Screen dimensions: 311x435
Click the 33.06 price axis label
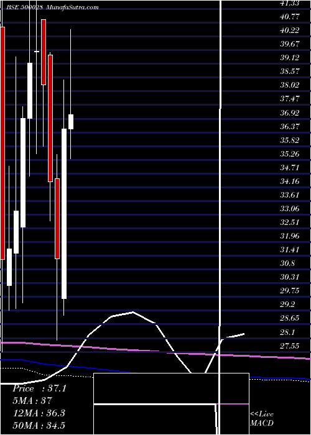(x=289, y=209)
